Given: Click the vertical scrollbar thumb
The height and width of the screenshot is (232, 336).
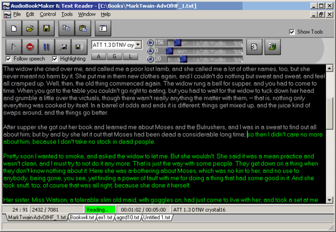Looking at the screenshot, I should [x=330, y=113].
